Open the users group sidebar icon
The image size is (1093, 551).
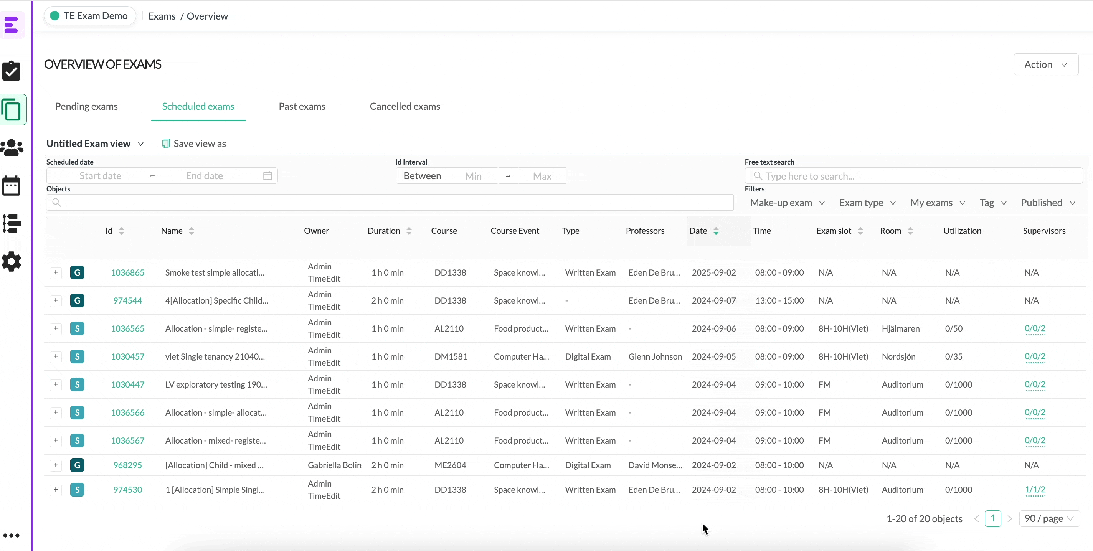(12, 148)
